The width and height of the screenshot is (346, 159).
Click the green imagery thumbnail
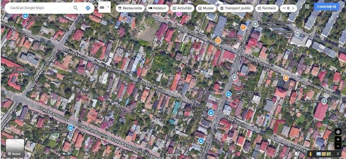tap(329, 154)
